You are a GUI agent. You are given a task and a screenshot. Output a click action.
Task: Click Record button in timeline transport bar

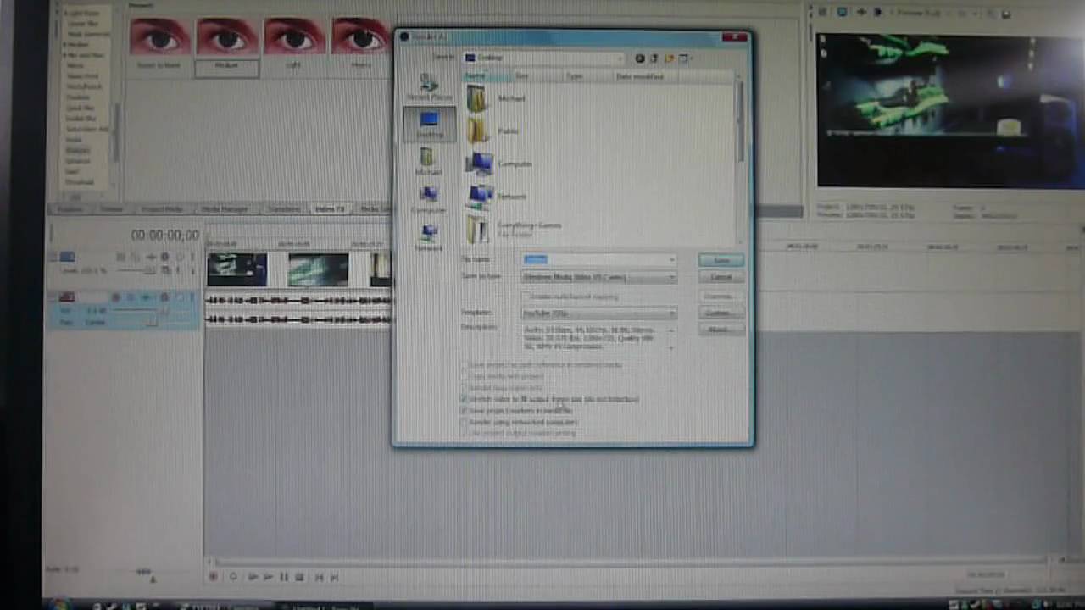click(214, 577)
